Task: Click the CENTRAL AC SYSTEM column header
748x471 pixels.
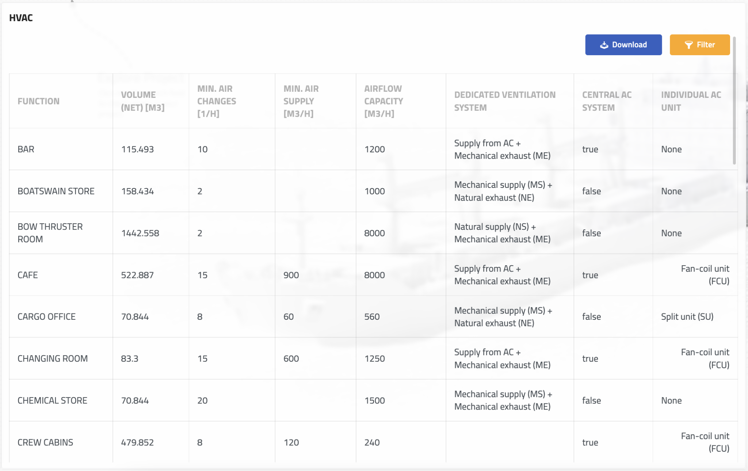Action: pos(607,101)
